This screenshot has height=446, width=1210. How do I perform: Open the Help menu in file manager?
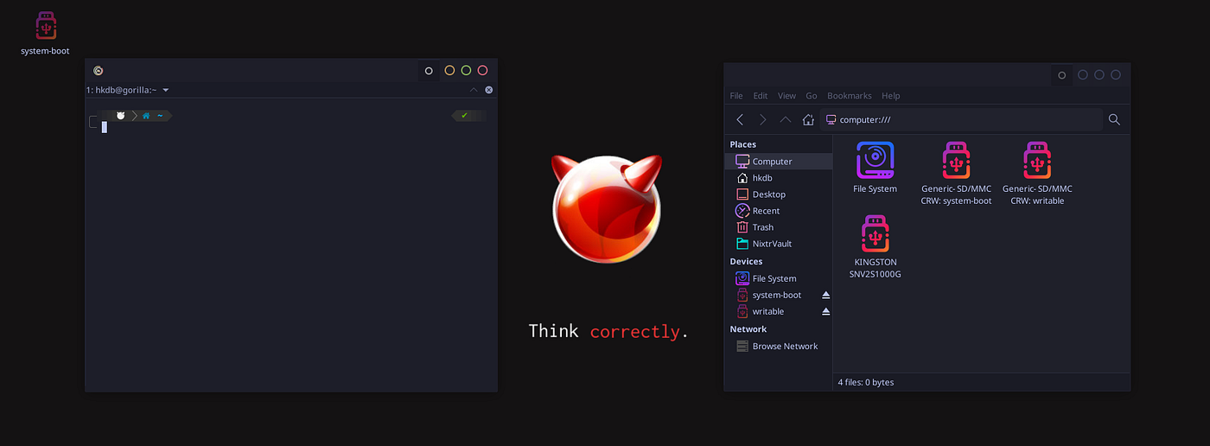(891, 96)
